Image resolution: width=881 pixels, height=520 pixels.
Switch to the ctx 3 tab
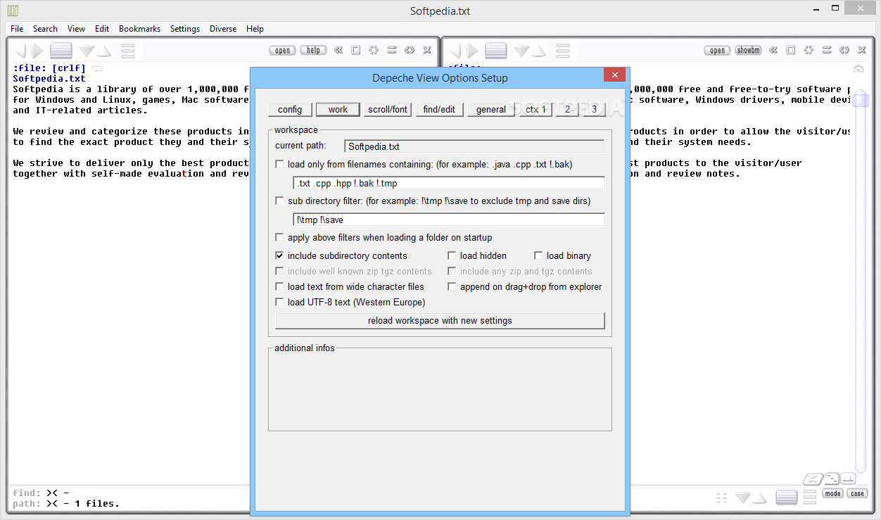click(594, 109)
